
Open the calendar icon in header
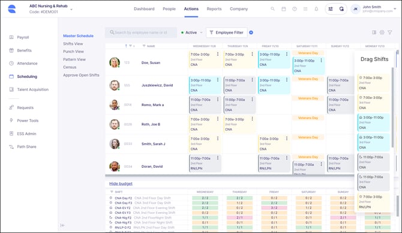click(x=284, y=9)
